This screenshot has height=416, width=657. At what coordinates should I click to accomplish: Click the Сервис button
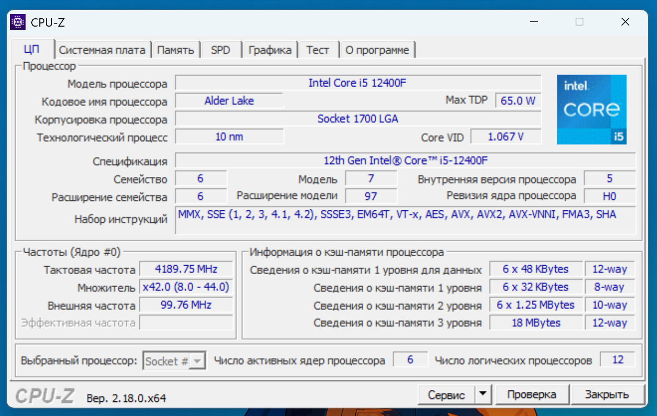tap(447, 395)
